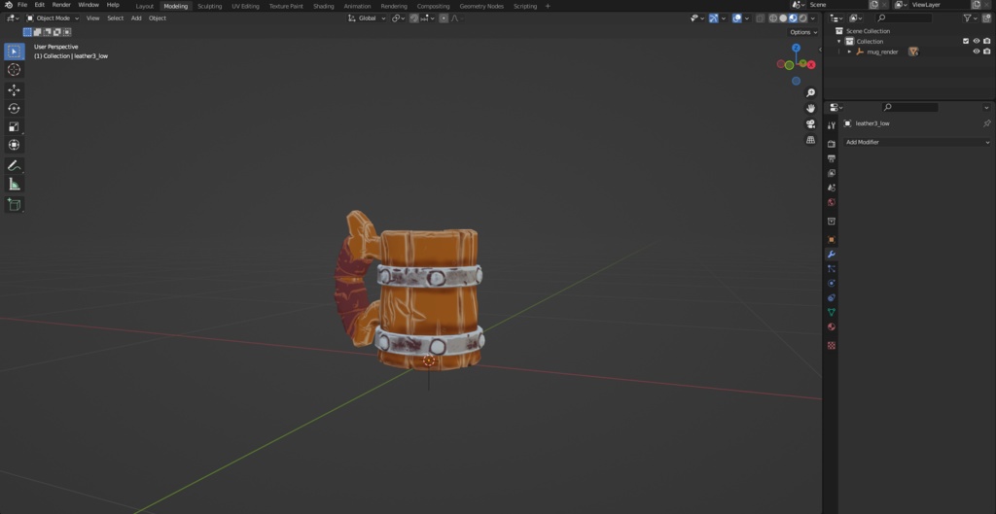Open the Physics properties tab
The image size is (996, 514).
832,283
